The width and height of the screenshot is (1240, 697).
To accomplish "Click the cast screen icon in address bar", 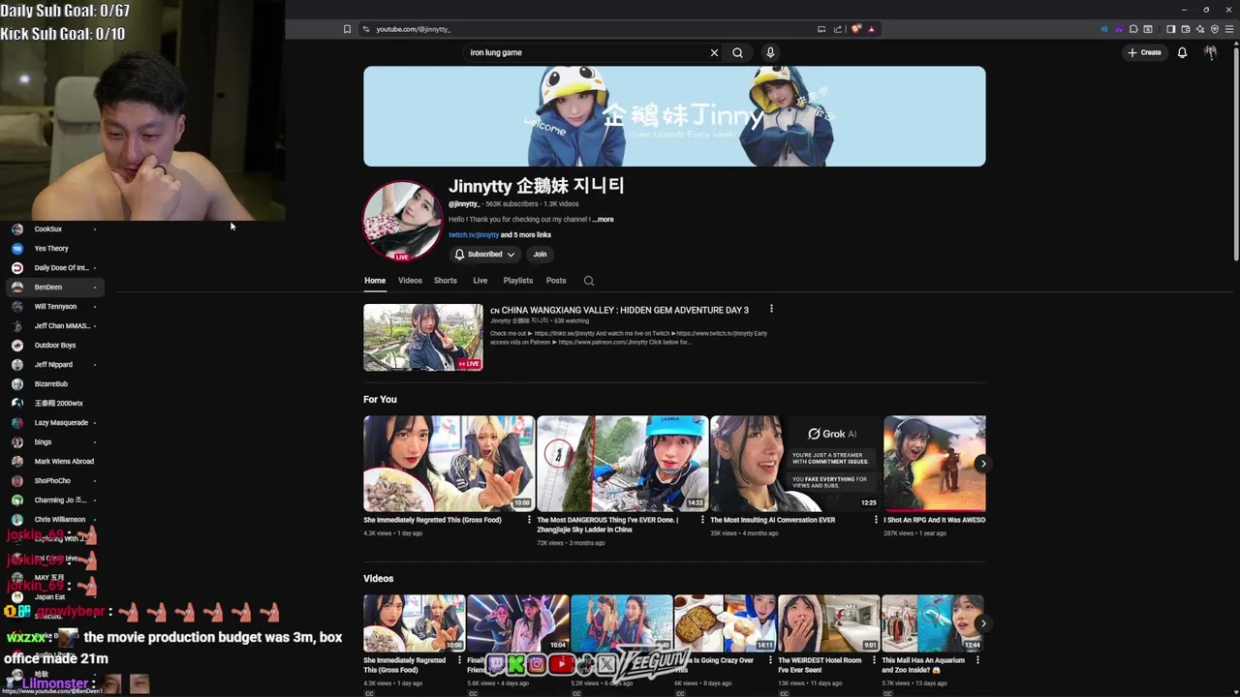I will [821, 29].
